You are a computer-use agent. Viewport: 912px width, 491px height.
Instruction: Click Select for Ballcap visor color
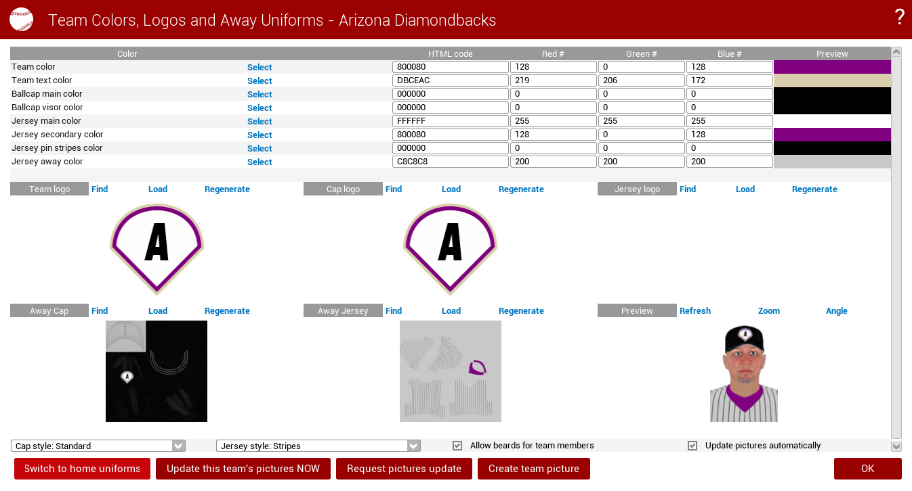(x=260, y=108)
